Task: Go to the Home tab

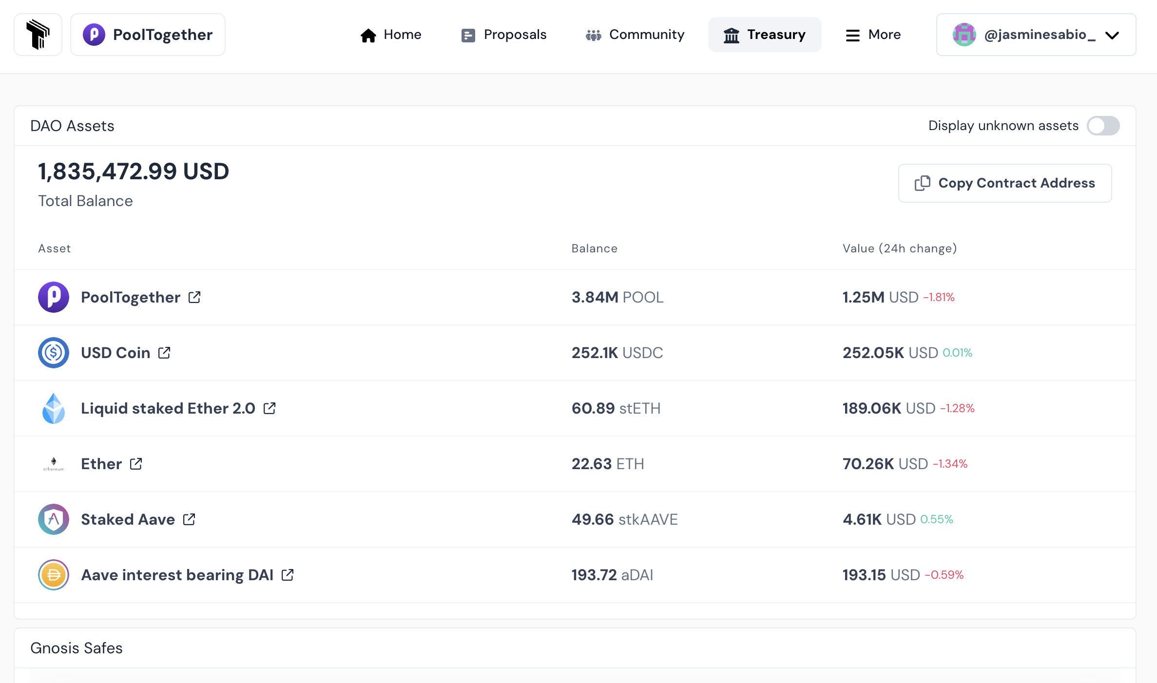Action: pyautogui.click(x=390, y=35)
